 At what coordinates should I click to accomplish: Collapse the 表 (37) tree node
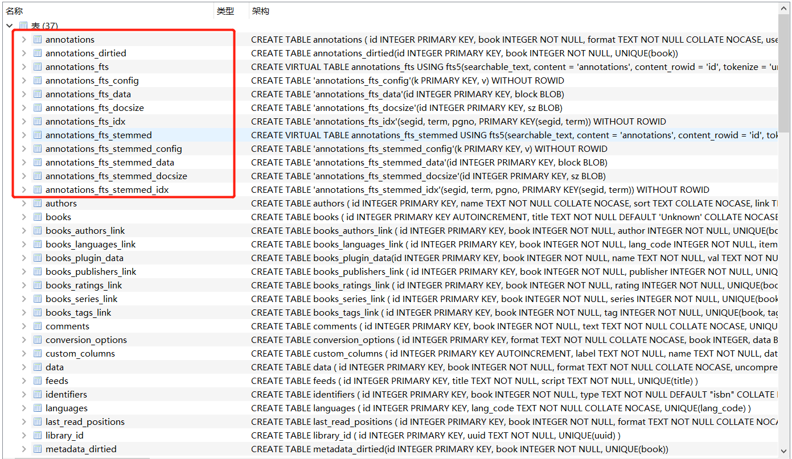coord(9,26)
